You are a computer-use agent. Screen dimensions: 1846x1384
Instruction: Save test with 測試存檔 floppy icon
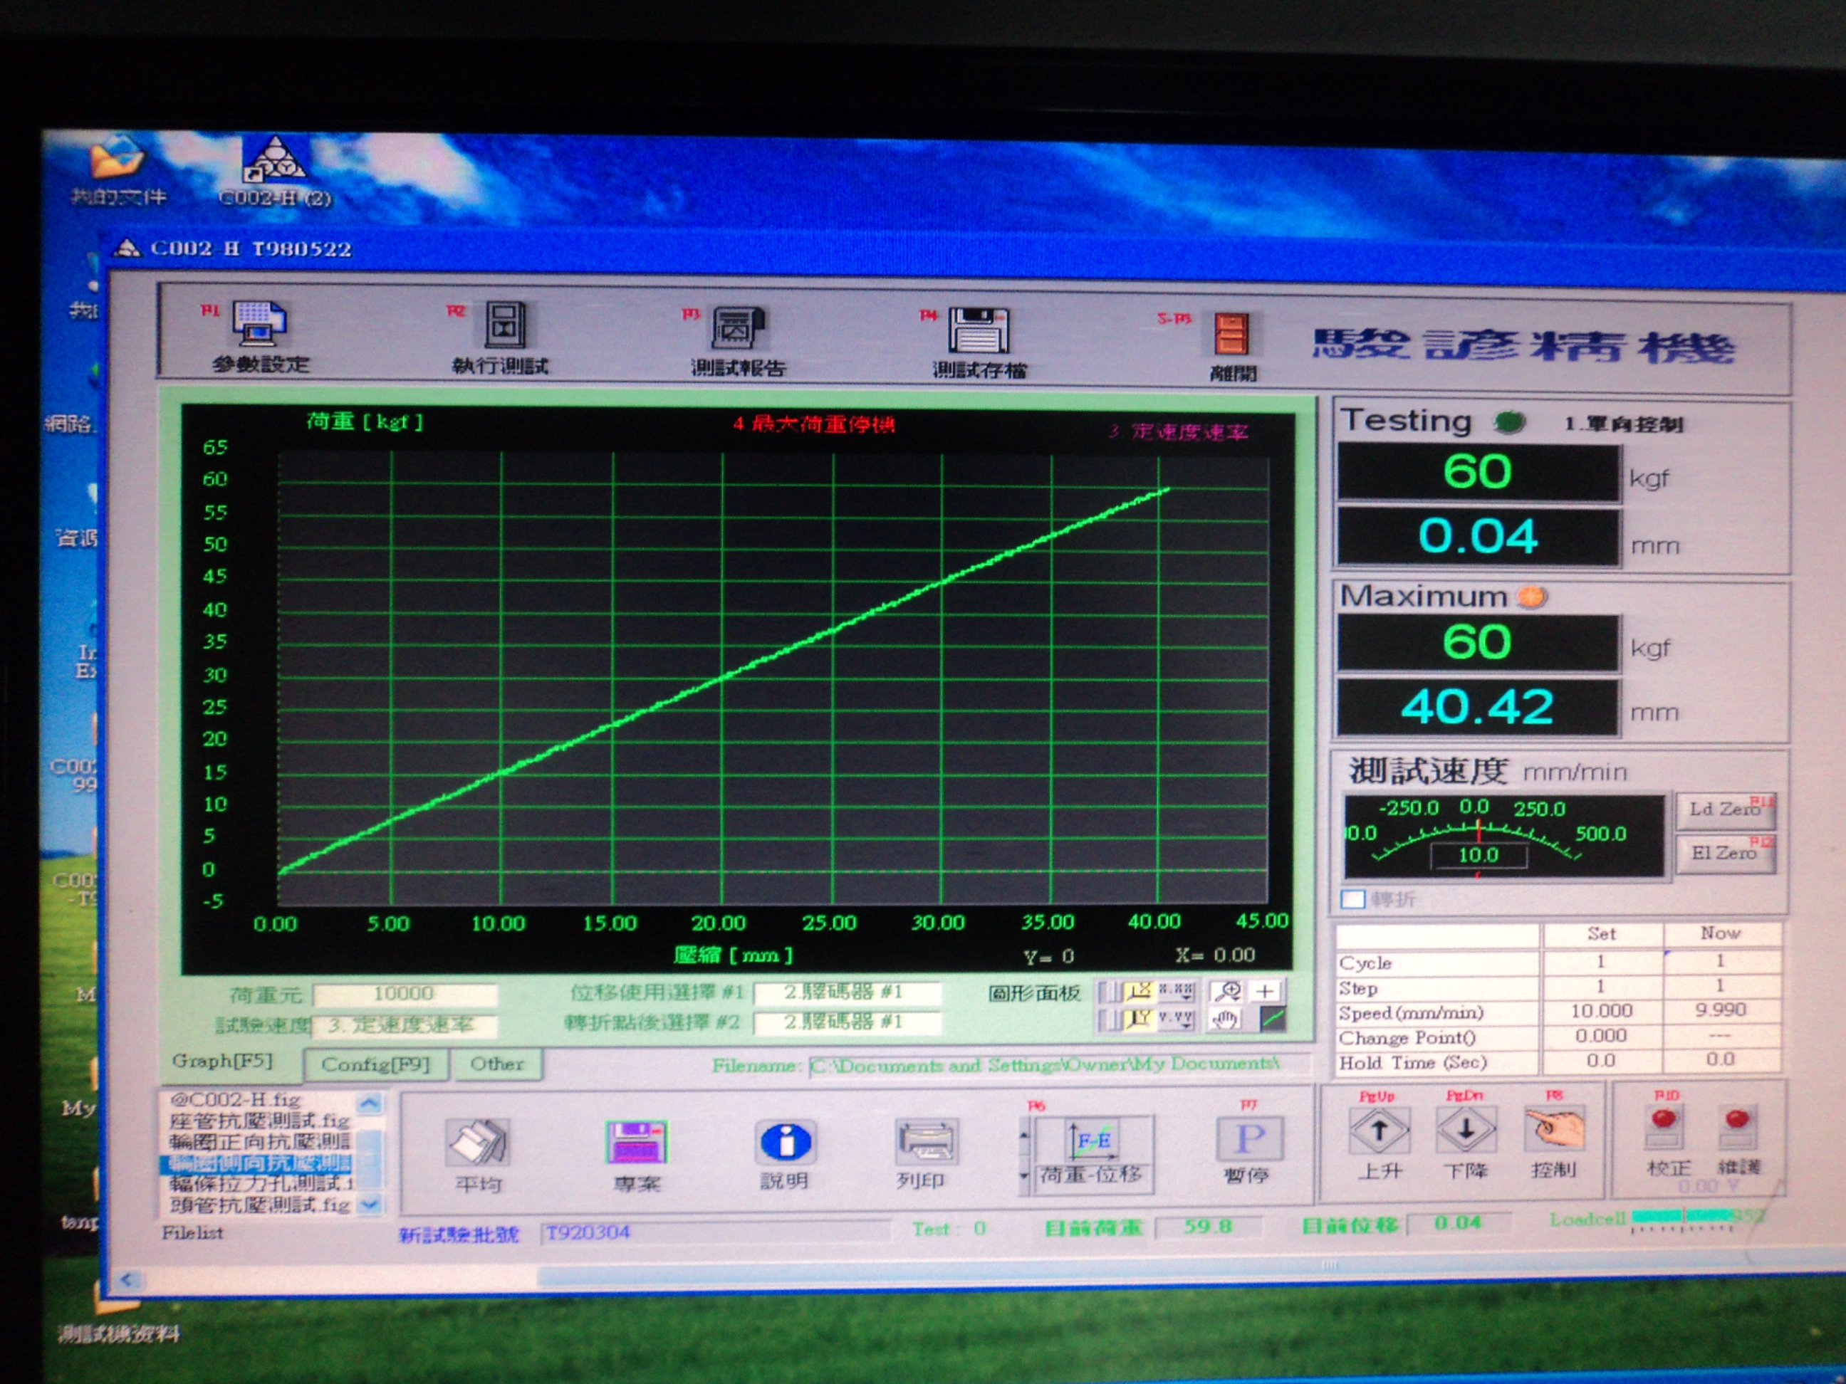[978, 330]
